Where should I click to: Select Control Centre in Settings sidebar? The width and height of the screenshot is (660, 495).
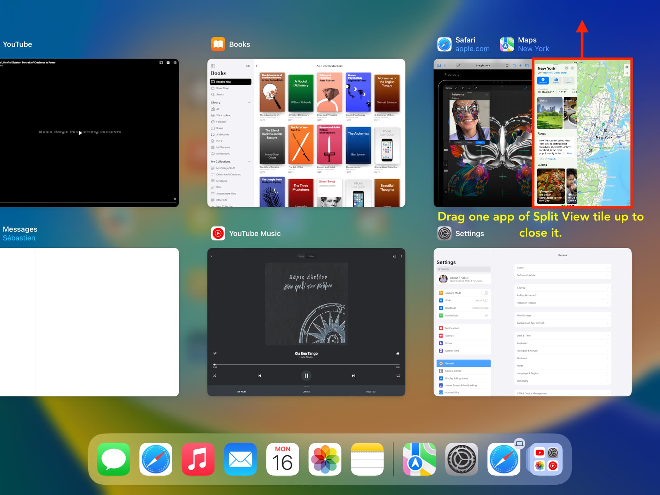(x=464, y=371)
